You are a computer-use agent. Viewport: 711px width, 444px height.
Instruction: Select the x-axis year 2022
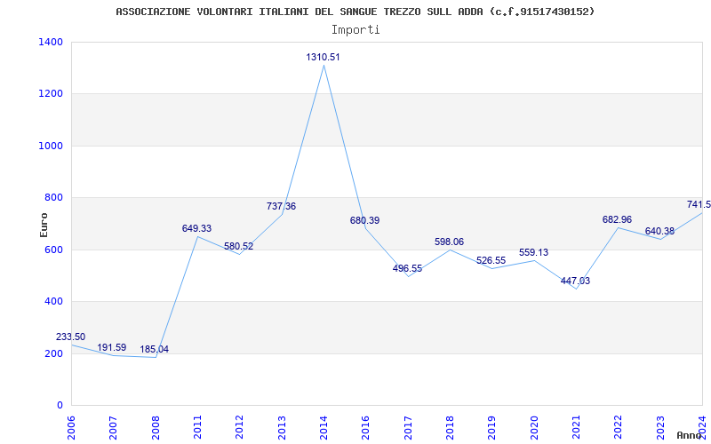pyautogui.click(x=619, y=427)
